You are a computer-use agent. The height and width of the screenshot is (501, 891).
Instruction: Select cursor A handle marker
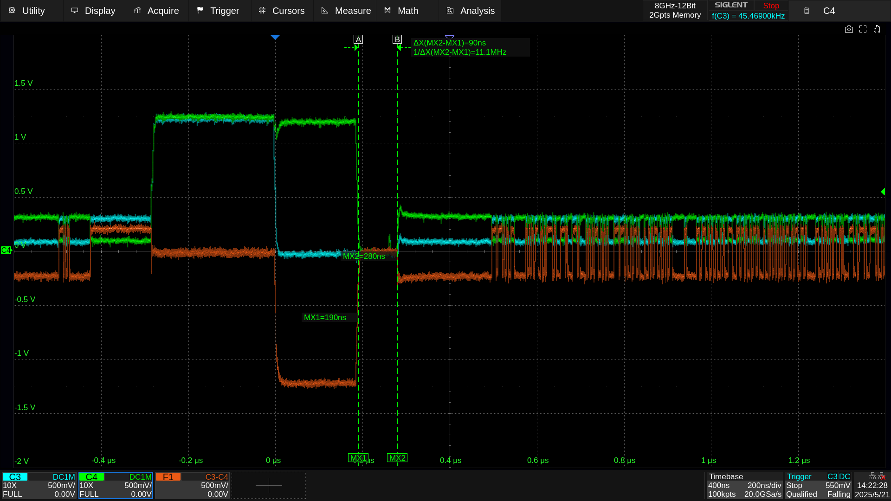point(358,39)
